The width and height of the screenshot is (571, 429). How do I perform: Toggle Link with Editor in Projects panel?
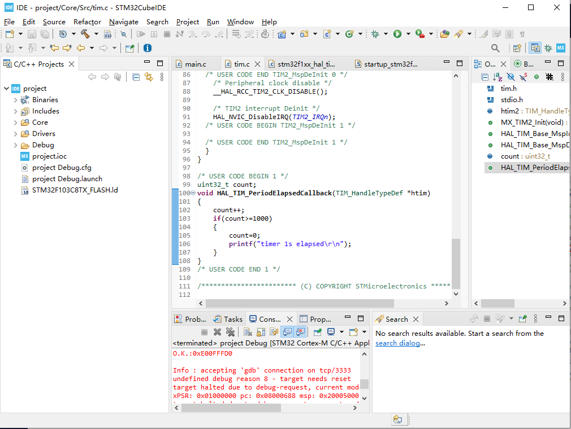pos(149,77)
